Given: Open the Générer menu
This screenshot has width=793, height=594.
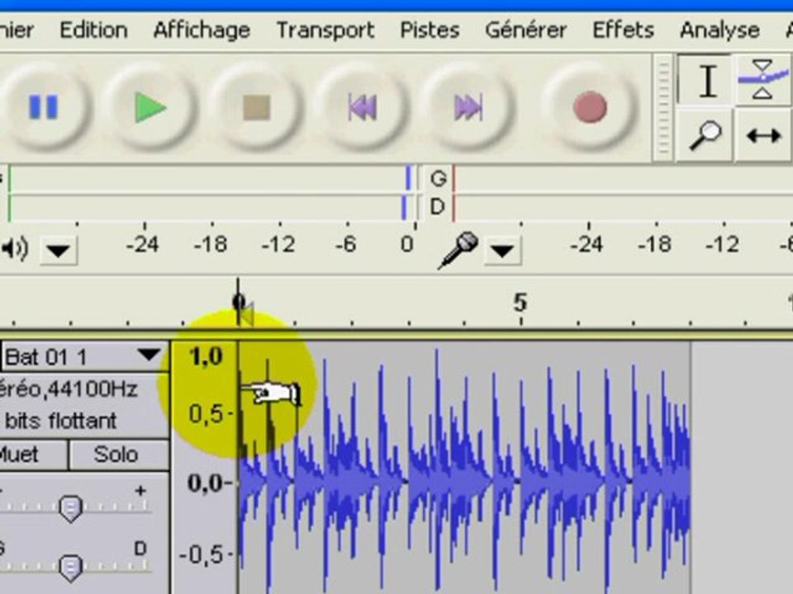Looking at the screenshot, I should 526,31.
